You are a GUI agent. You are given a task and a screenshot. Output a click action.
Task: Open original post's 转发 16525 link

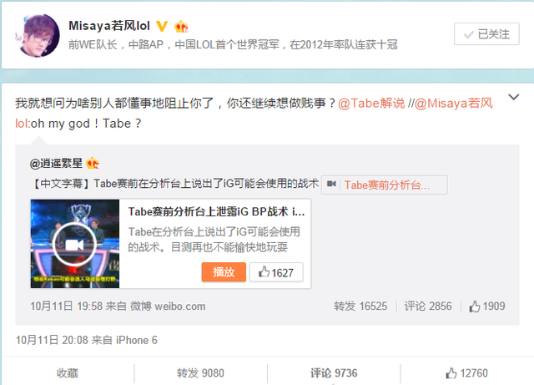(x=360, y=306)
